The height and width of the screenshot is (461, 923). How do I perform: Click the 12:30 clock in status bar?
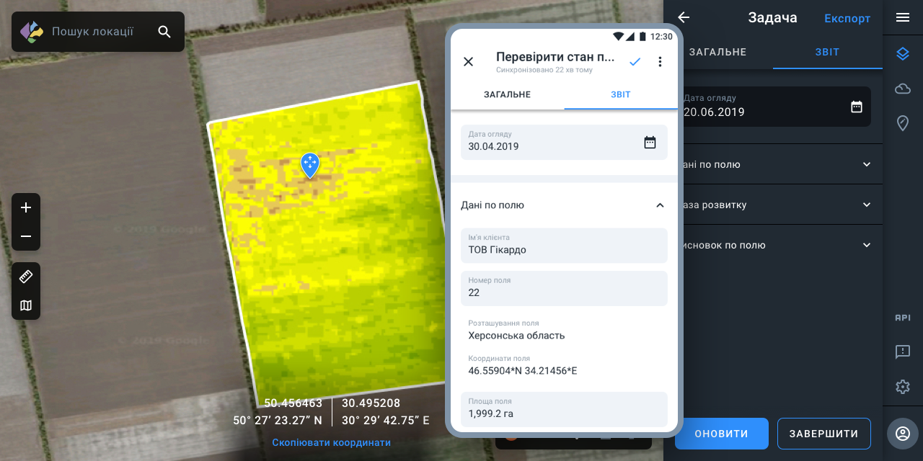[x=661, y=36]
